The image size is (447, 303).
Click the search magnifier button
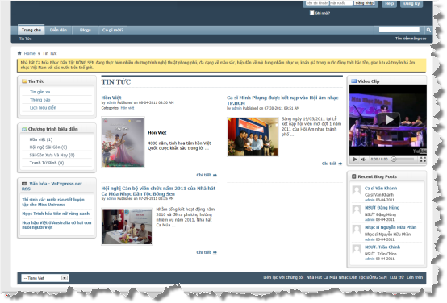(428, 30)
